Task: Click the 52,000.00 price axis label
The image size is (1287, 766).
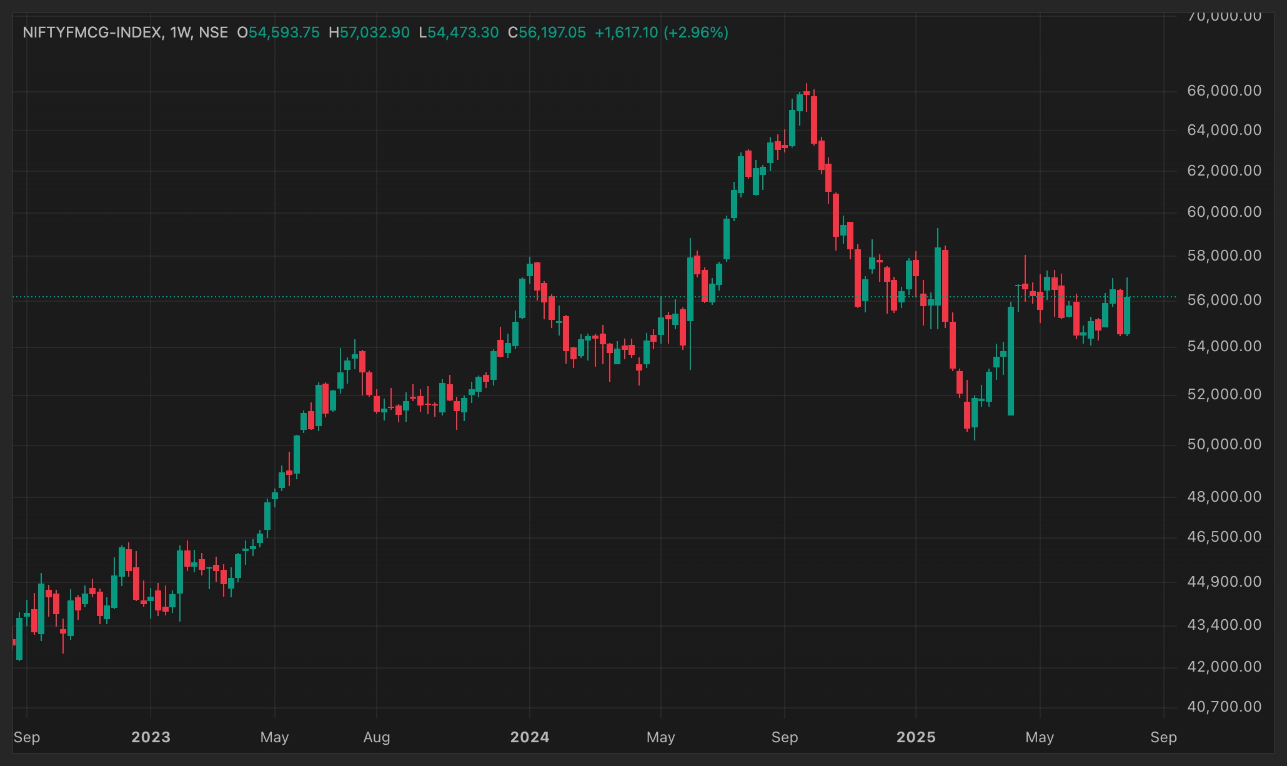Action: 1224,394
